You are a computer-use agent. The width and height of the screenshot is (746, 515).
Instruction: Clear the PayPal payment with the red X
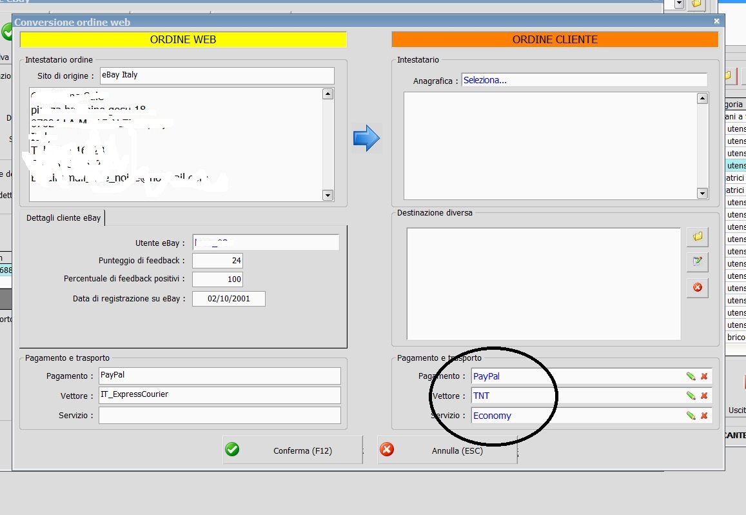click(704, 376)
